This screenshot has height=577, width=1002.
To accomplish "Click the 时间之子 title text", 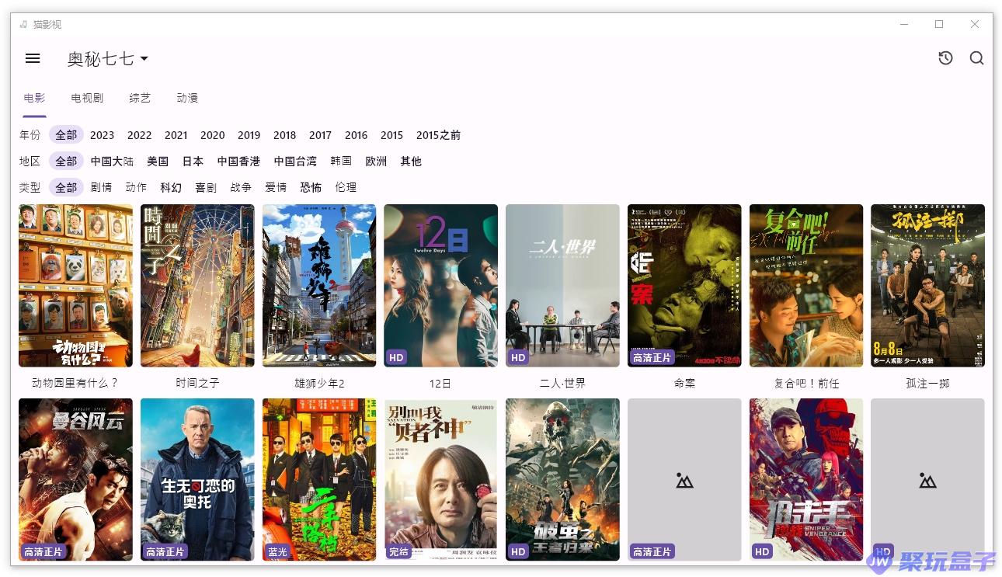I will tap(197, 384).
